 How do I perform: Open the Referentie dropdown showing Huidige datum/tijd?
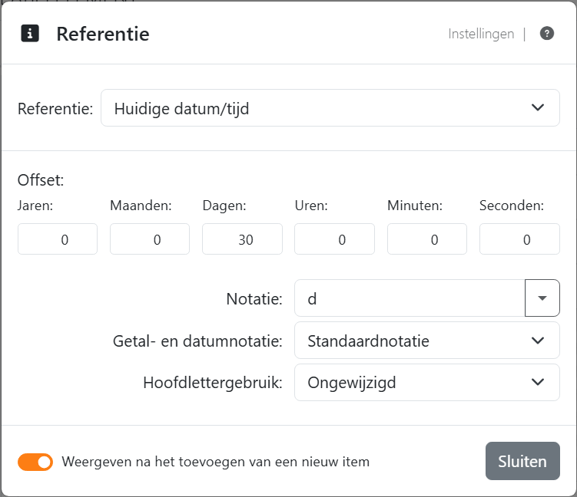[x=330, y=108]
